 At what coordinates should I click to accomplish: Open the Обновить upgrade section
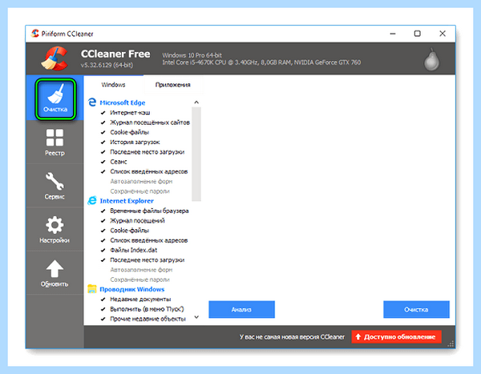coord(55,273)
